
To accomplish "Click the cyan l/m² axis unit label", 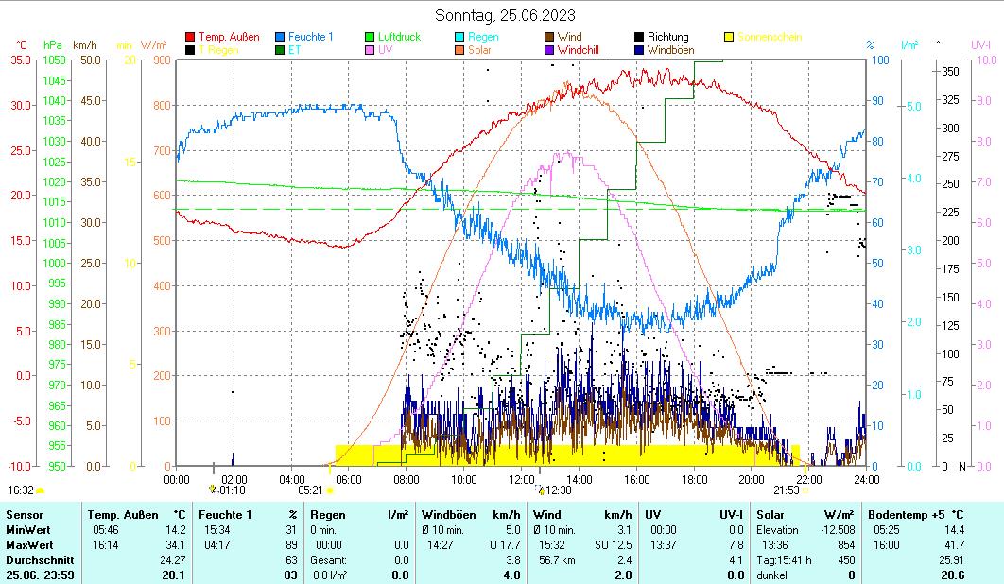I will (909, 44).
